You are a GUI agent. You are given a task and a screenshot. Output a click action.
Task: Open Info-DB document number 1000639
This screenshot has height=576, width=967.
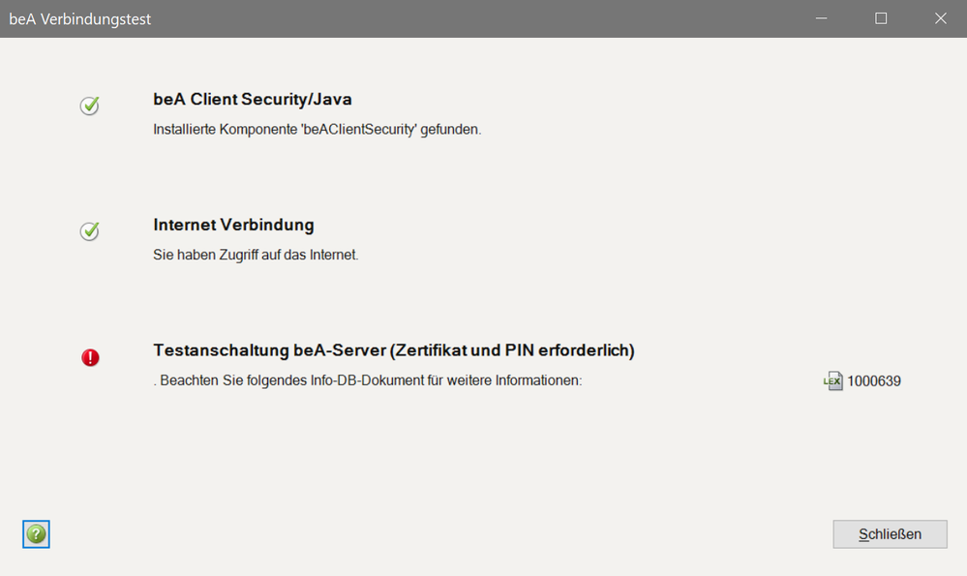[874, 381]
